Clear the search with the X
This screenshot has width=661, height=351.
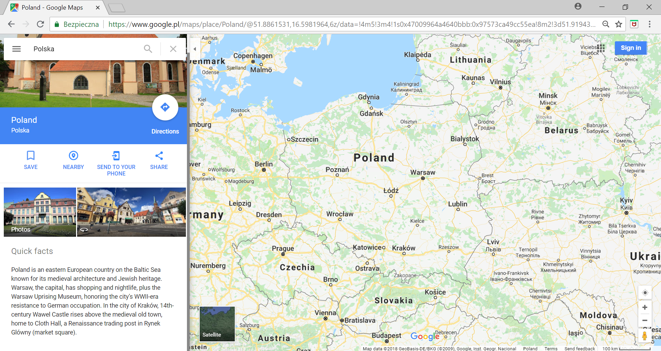click(x=173, y=49)
